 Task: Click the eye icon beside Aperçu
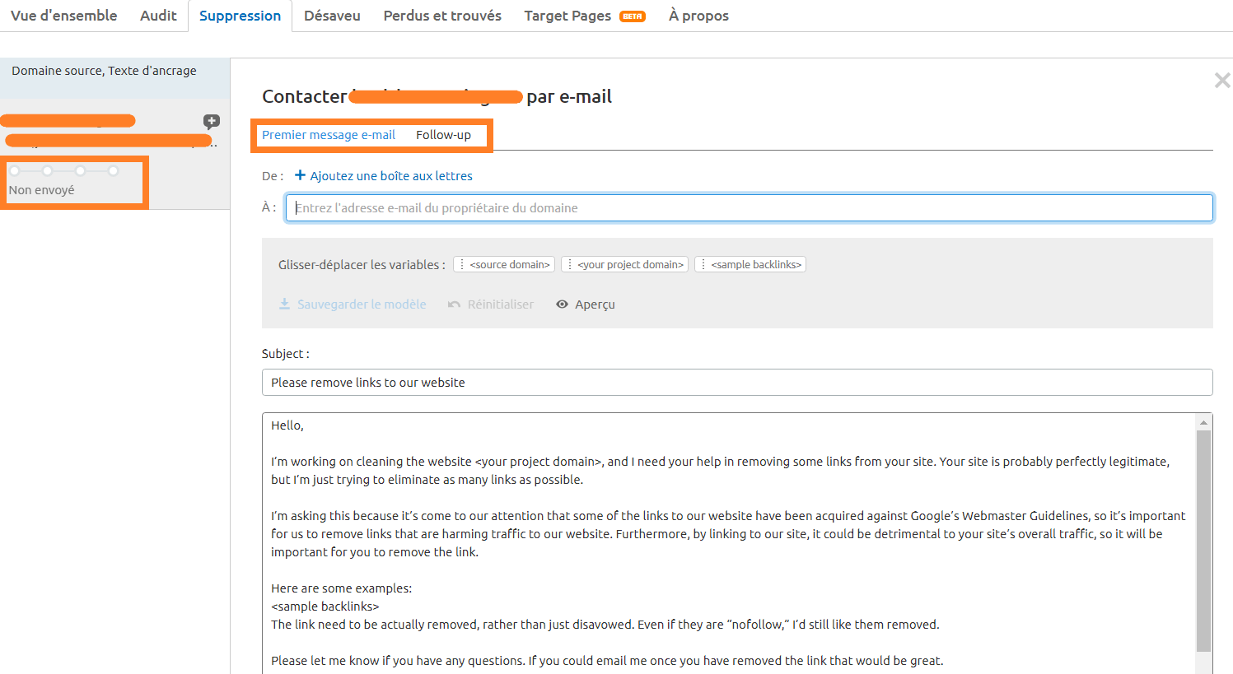click(562, 304)
